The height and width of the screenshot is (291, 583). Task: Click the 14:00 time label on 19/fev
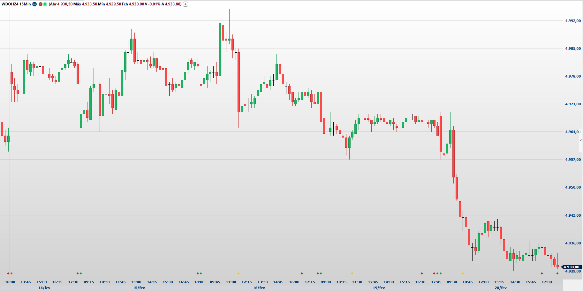tap(389, 282)
